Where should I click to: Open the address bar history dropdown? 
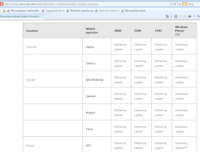click(x=170, y=4)
